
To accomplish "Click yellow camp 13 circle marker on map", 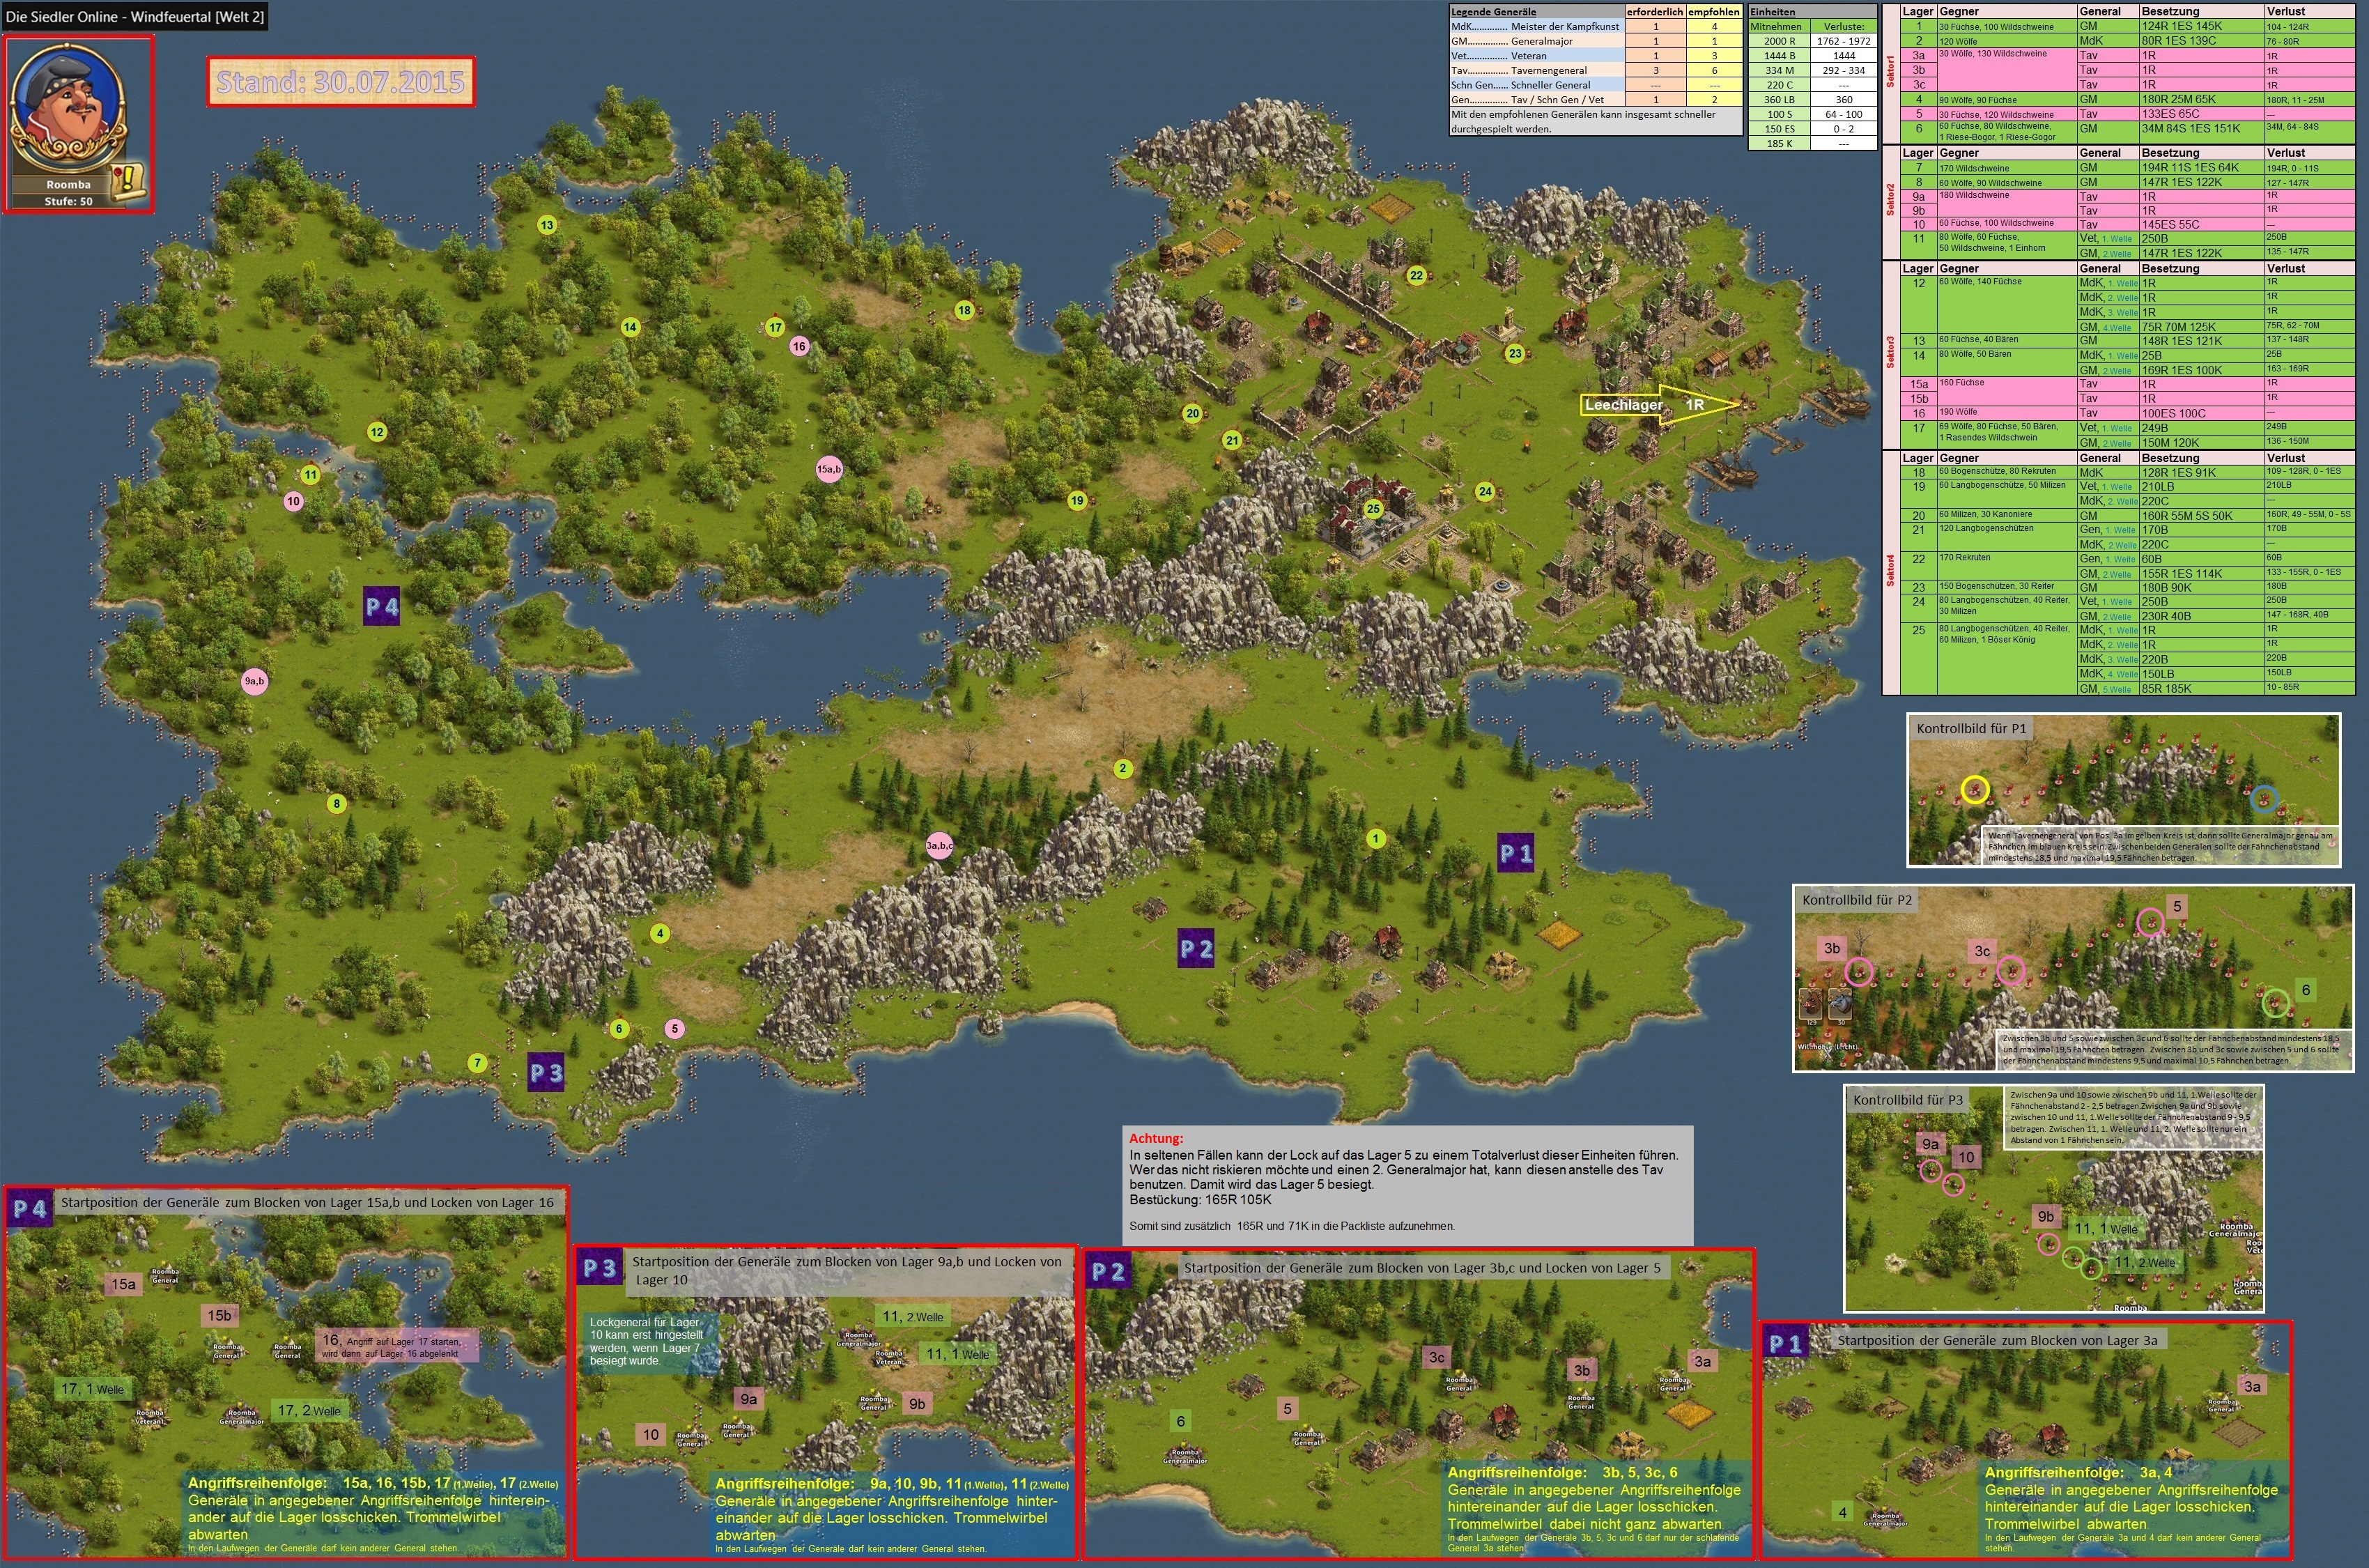I will pos(547,225).
